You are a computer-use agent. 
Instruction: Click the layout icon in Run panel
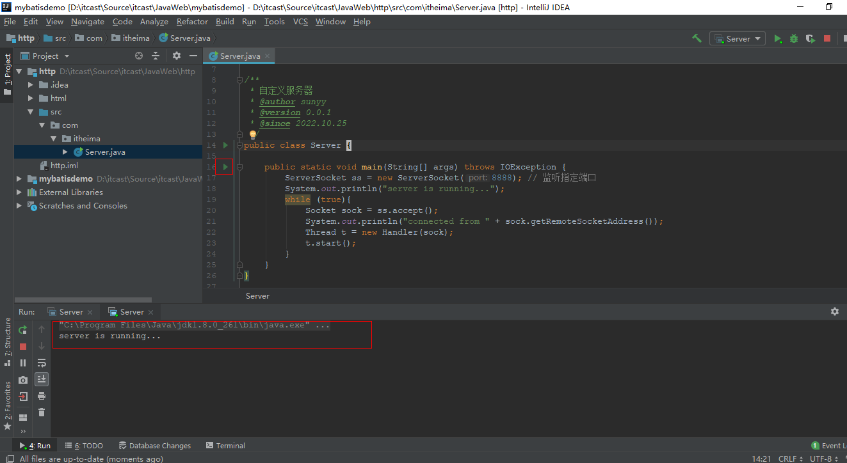(x=23, y=418)
